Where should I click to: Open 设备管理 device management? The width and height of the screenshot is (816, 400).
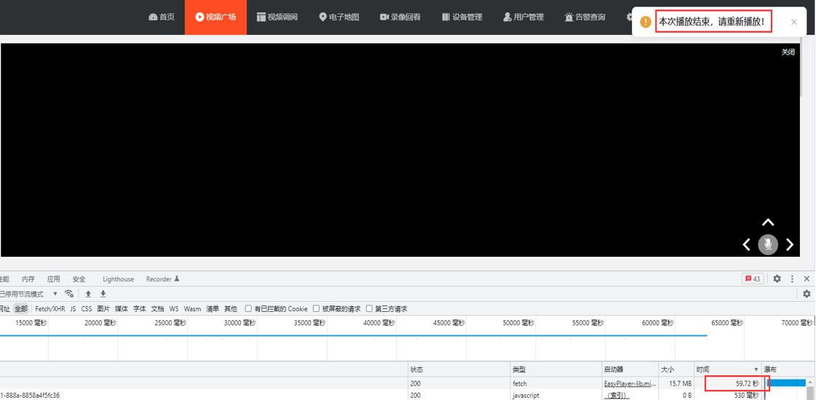pos(462,17)
